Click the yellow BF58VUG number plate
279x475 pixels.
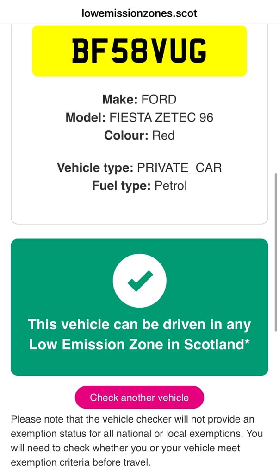[x=139, y=51]
